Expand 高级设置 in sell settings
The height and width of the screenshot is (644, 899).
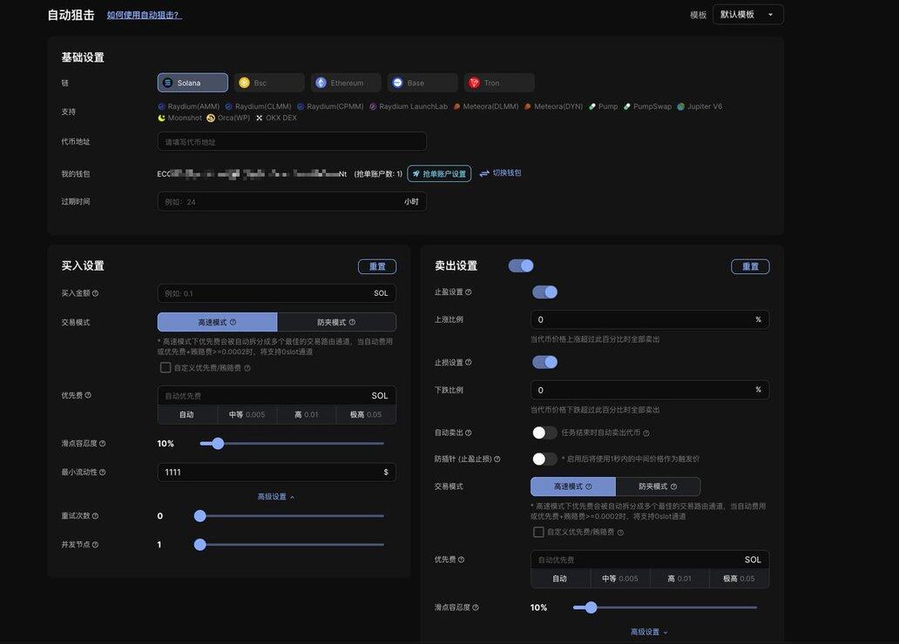(x=649, y=632)
